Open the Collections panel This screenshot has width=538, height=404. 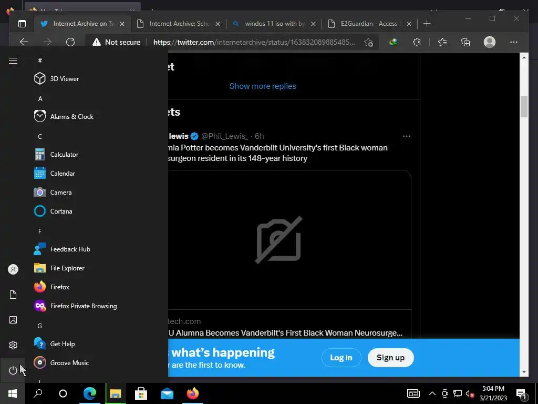click(465, 42)
